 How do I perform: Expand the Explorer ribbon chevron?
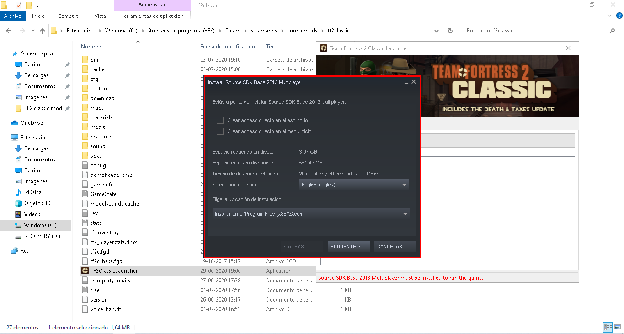[x=608, y=16]
